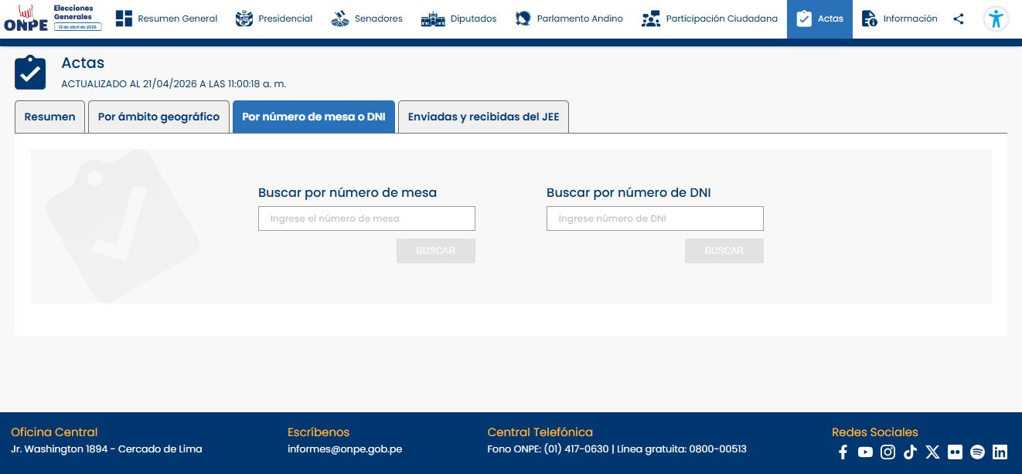Open the Spotify icon in footer
1022x474 pixels.
coord(977,452)
